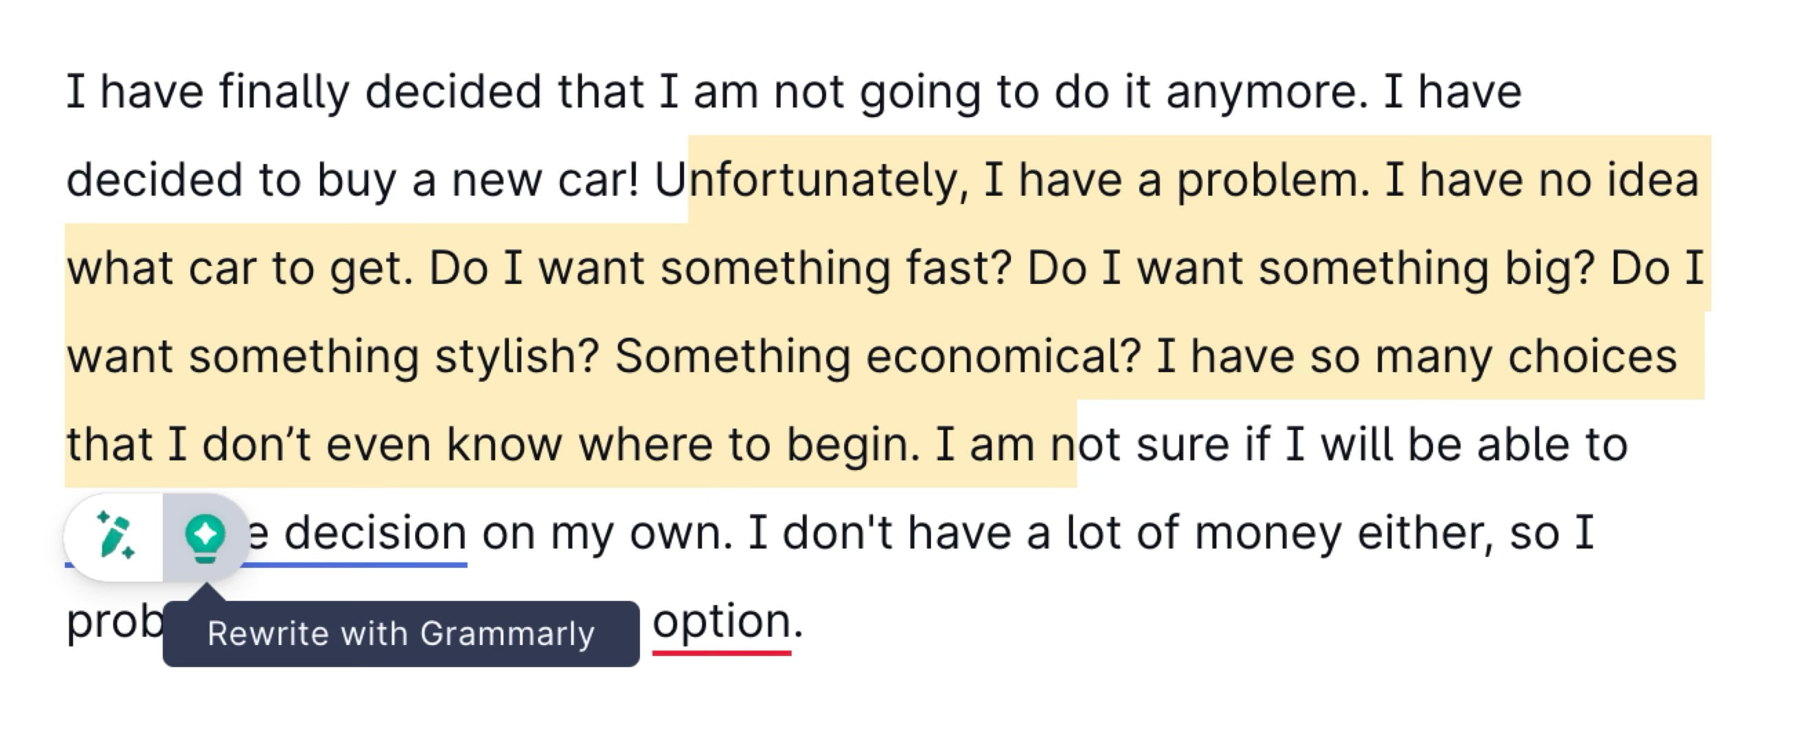The image size is (1793, 736).
Task: Click the "Rewrite with Grammarly" tooltip
Action: [x=401, y=634]
